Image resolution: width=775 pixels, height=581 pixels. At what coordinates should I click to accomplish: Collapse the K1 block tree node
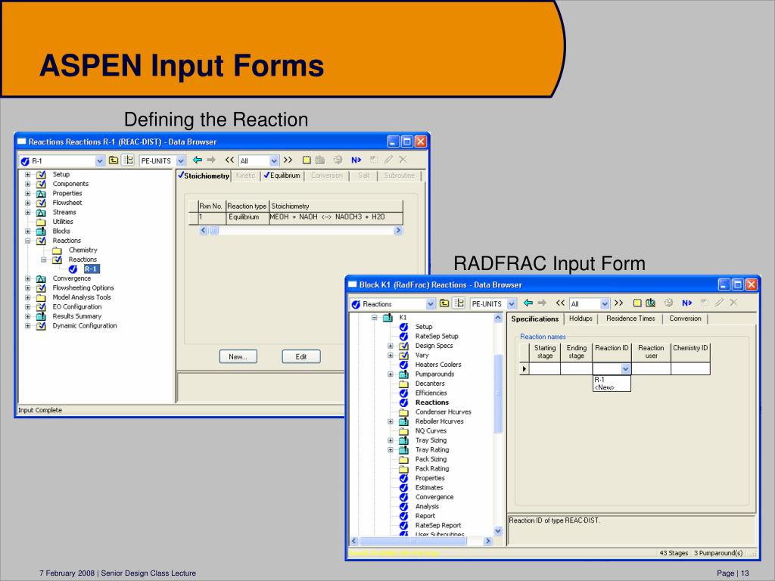pyautogui.click(x=374, y=318)
